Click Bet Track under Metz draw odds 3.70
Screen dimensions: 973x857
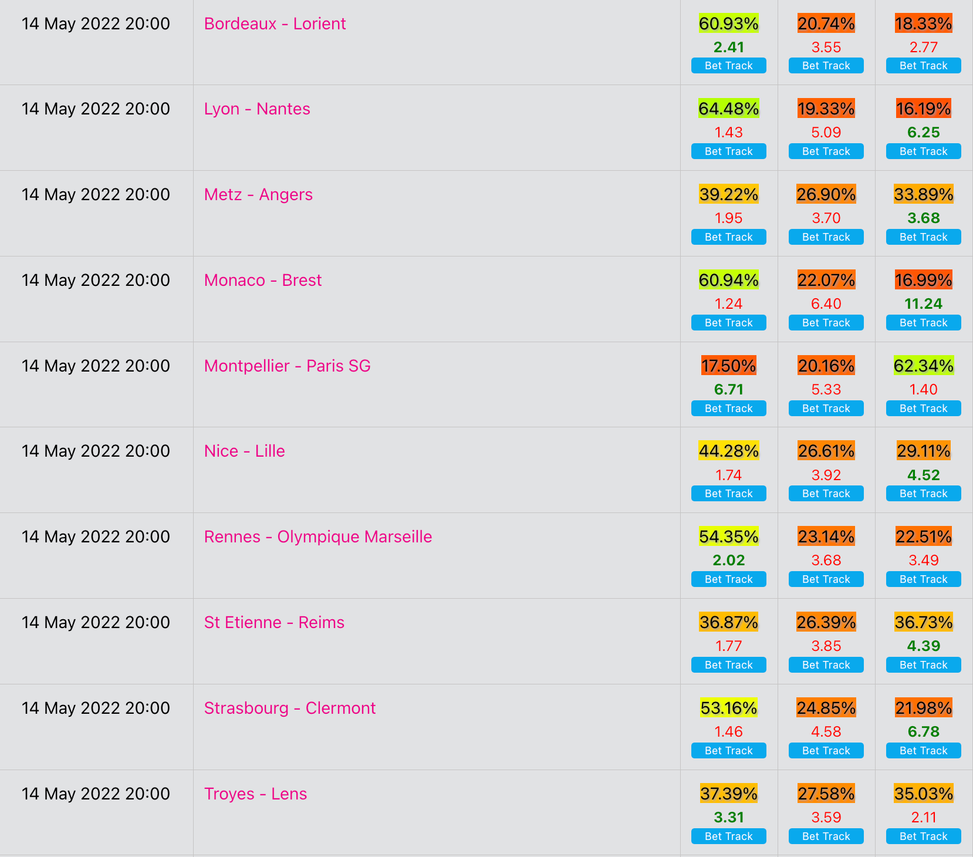(x=826, y=237)
